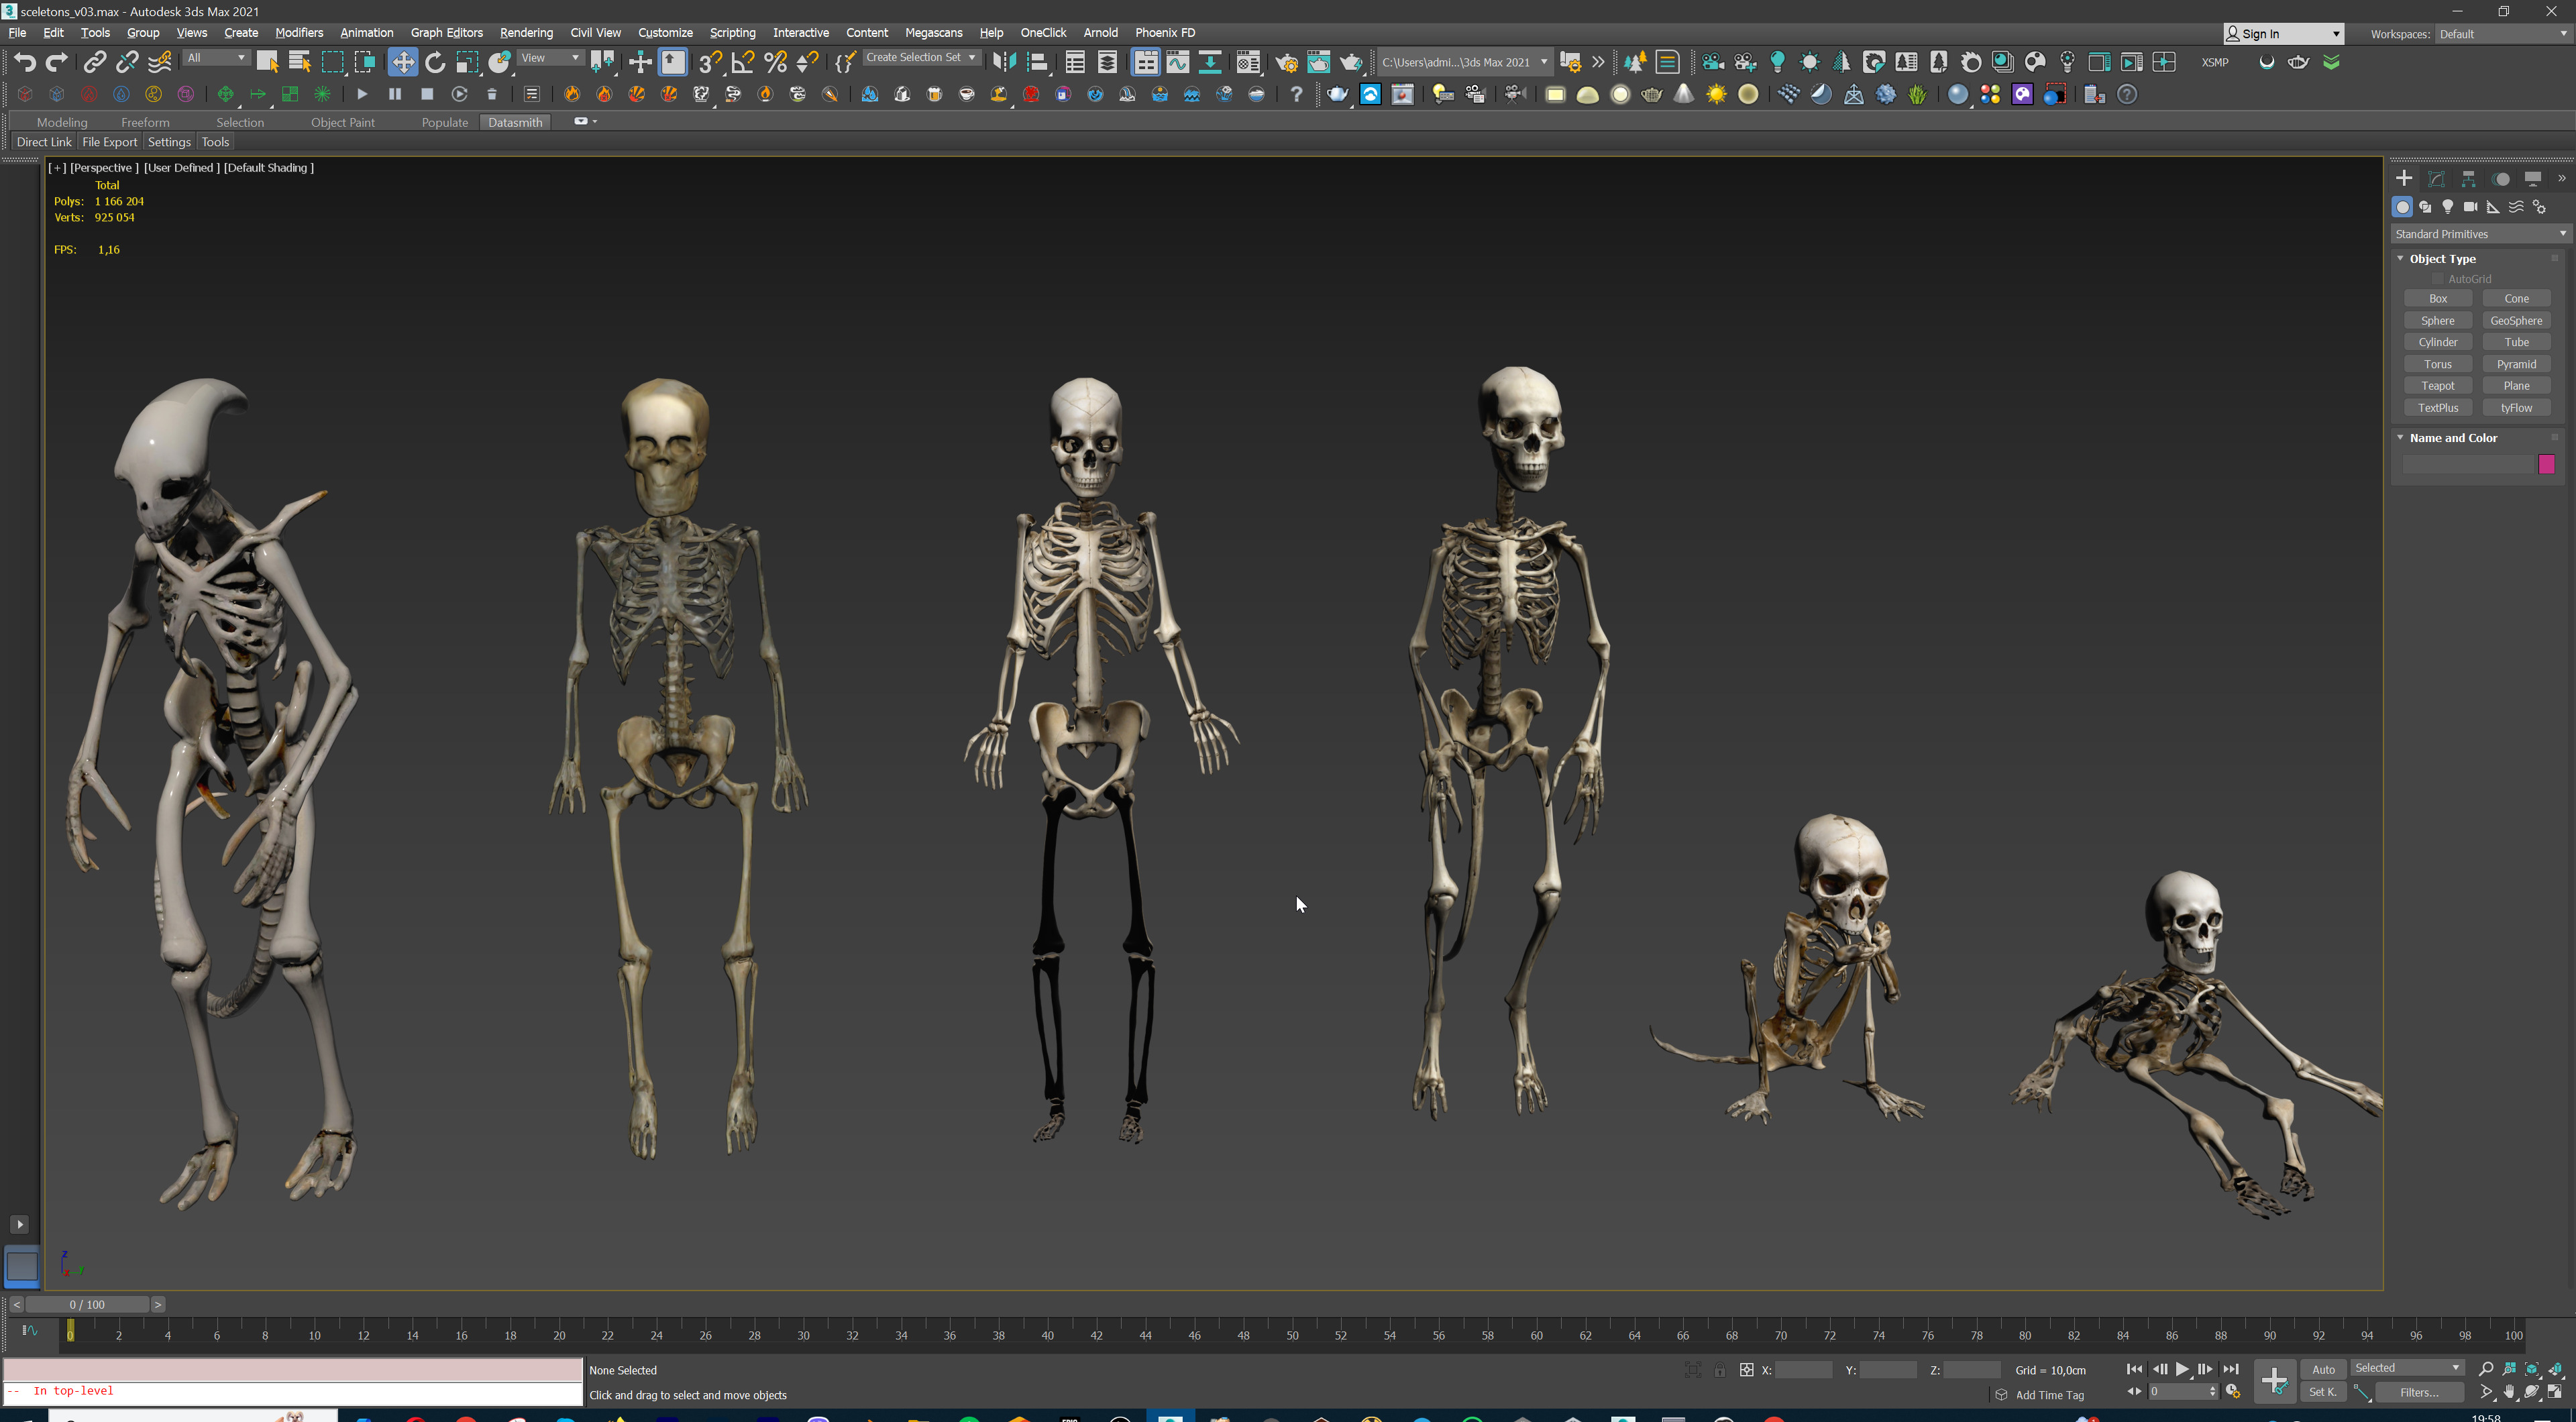Click the question mark help icon
Screen dimensions: 2576x1422
(1296, 94)
